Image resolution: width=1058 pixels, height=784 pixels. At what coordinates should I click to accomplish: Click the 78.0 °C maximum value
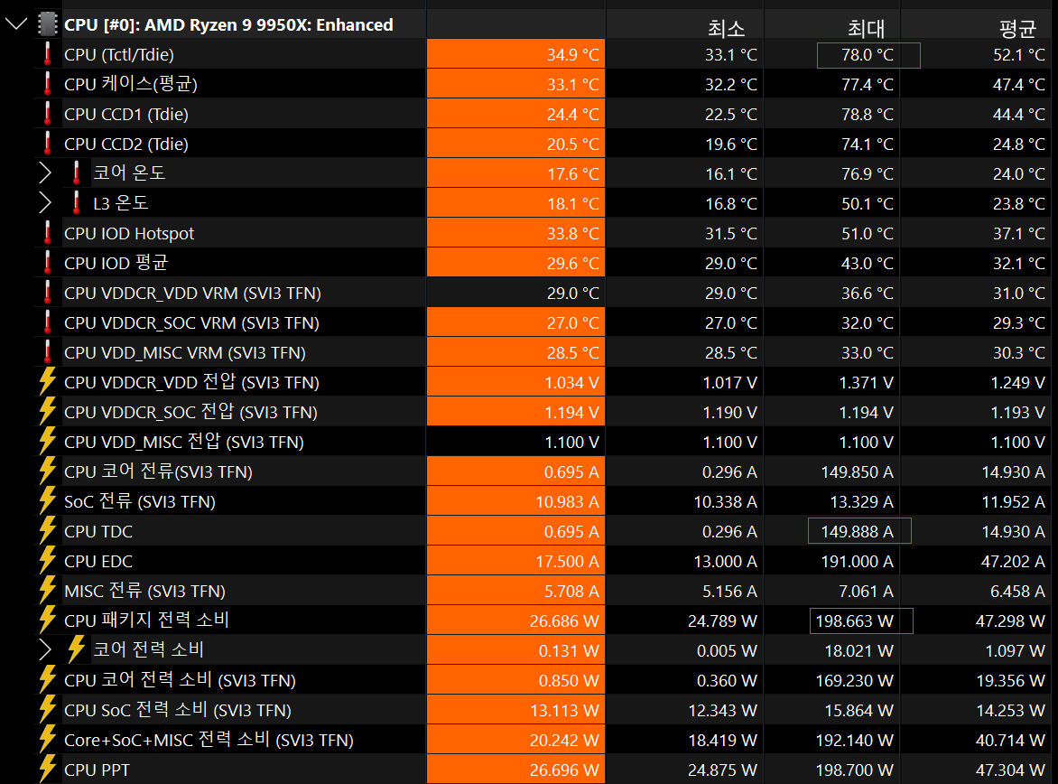868,55
